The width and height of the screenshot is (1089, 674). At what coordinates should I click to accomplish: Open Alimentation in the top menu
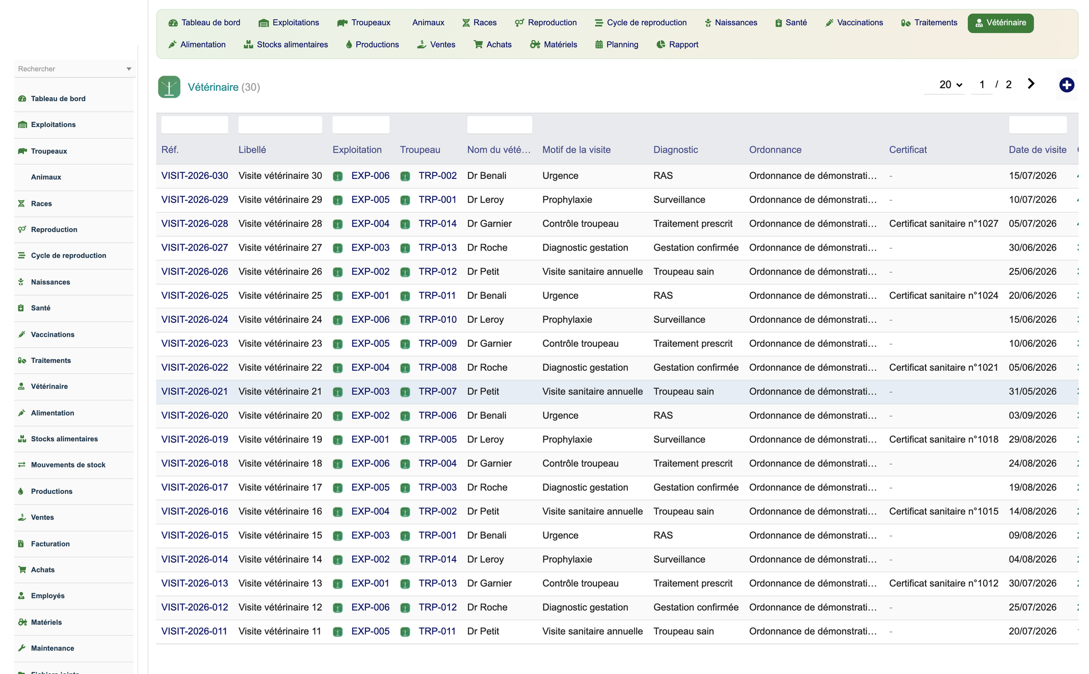(x=197, y=45)
